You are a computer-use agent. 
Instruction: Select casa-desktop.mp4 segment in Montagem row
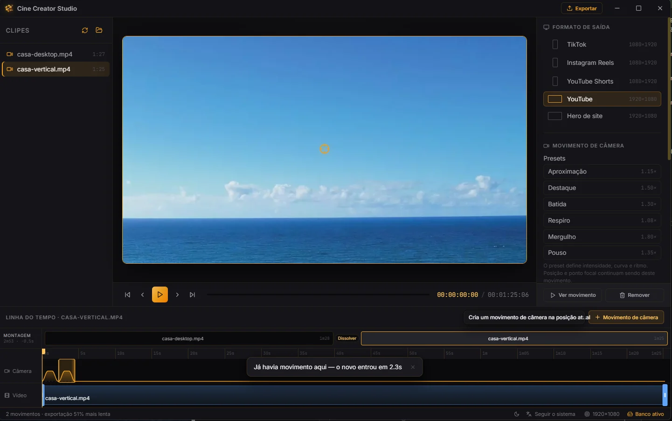pyautogui.click(x=189, y=338)
